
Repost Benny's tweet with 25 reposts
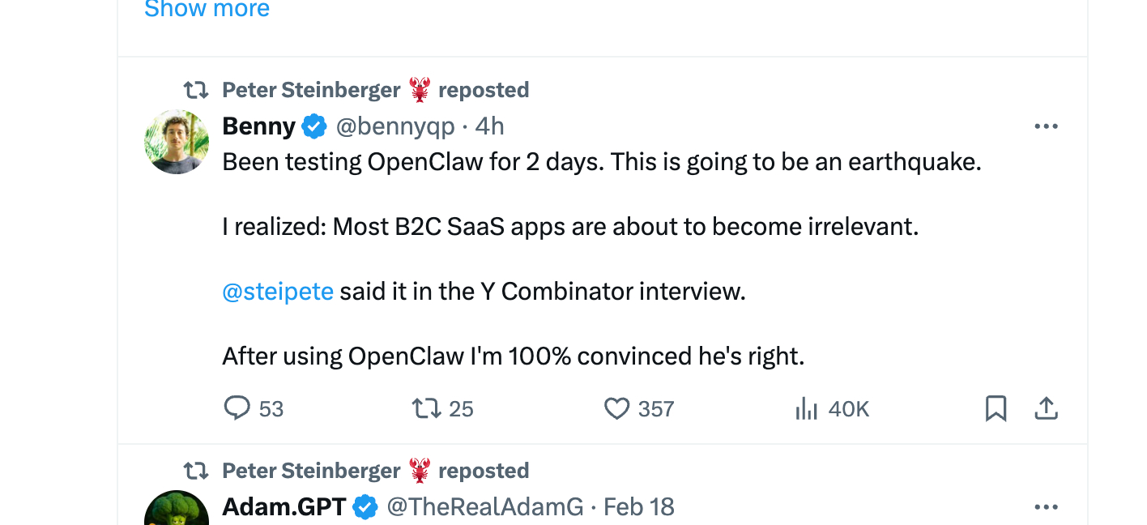427,408
